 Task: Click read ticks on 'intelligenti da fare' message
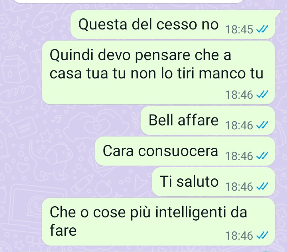[x=262, y=235]
